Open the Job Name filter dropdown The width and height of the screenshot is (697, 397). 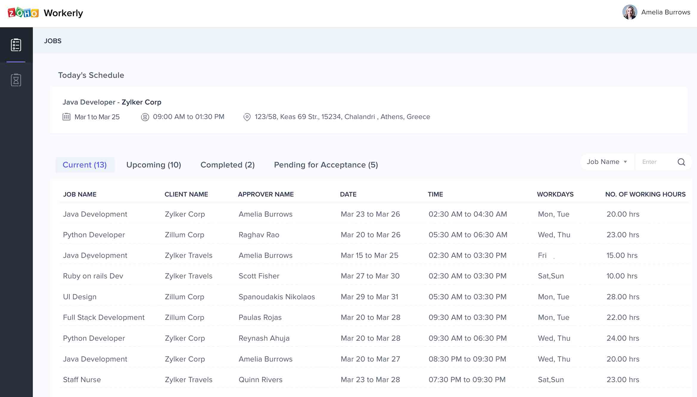point(607,162)
